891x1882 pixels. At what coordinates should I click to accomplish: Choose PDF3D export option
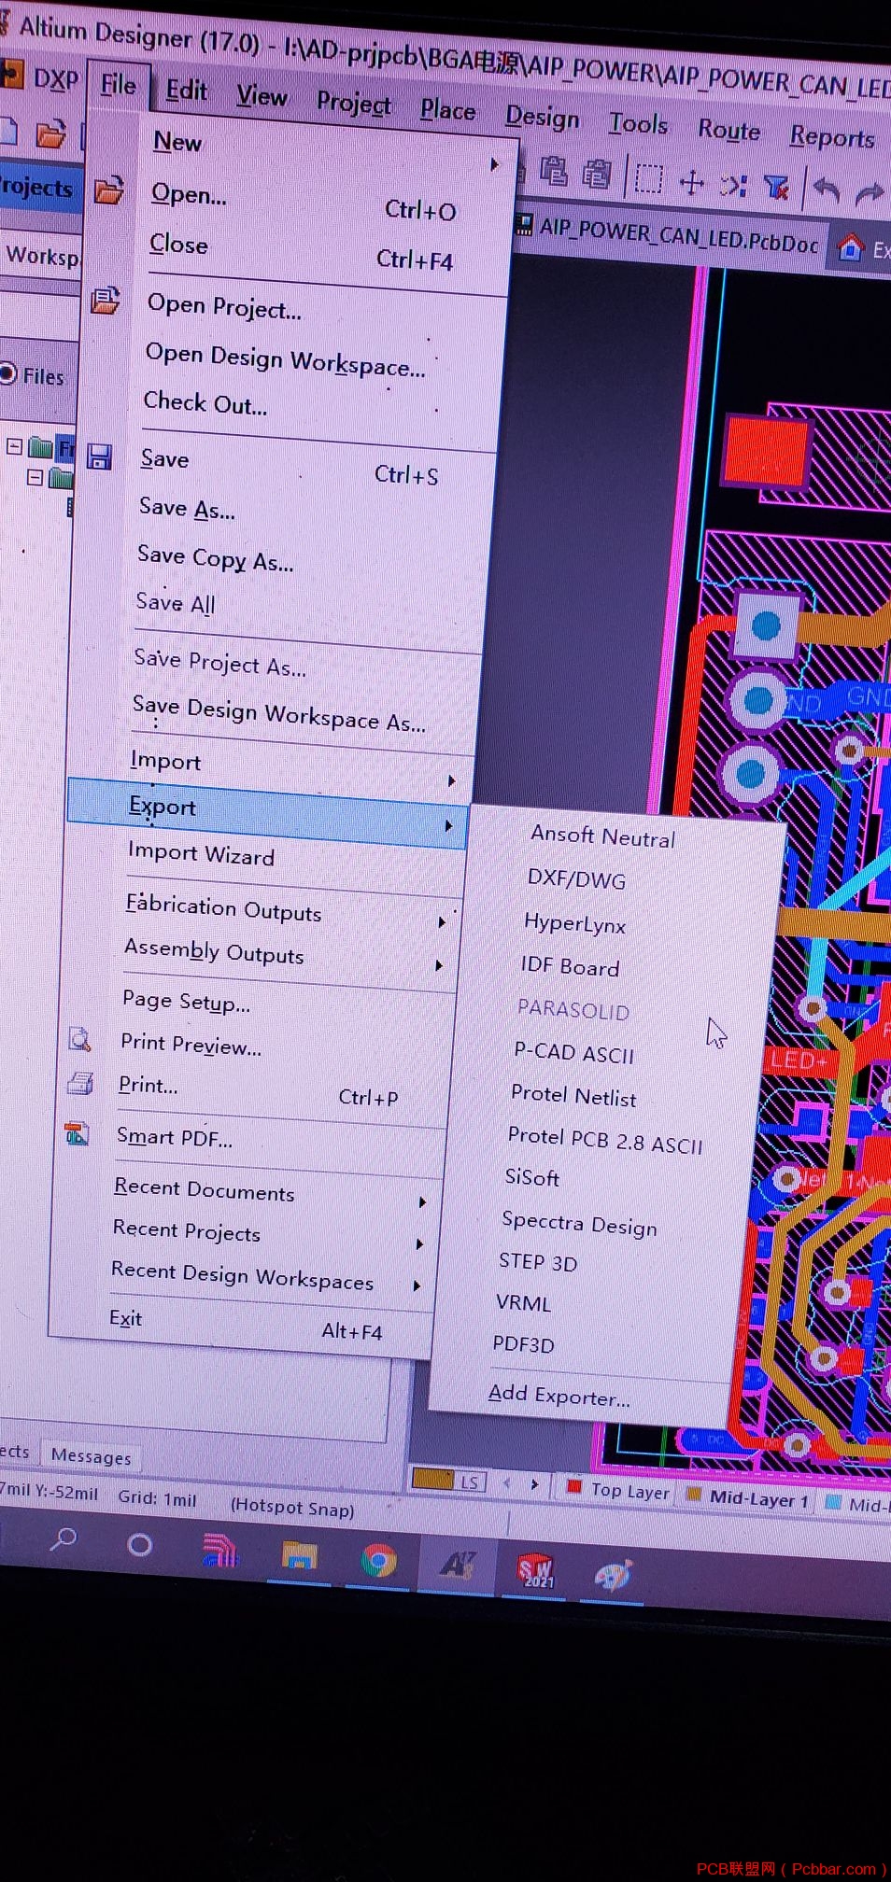pyautogui.click(x=523, y=1343)
